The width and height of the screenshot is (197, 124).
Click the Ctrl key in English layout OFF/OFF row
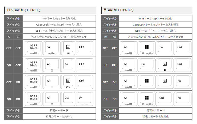click(183, 48)
